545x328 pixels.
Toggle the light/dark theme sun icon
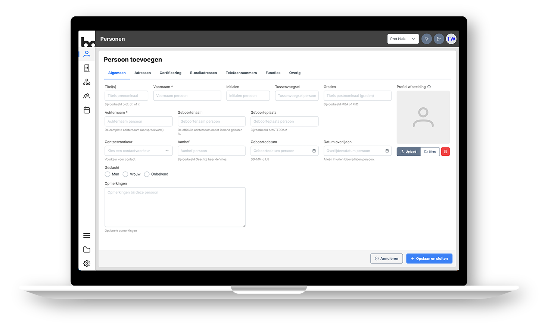click(x=426, y=39)
